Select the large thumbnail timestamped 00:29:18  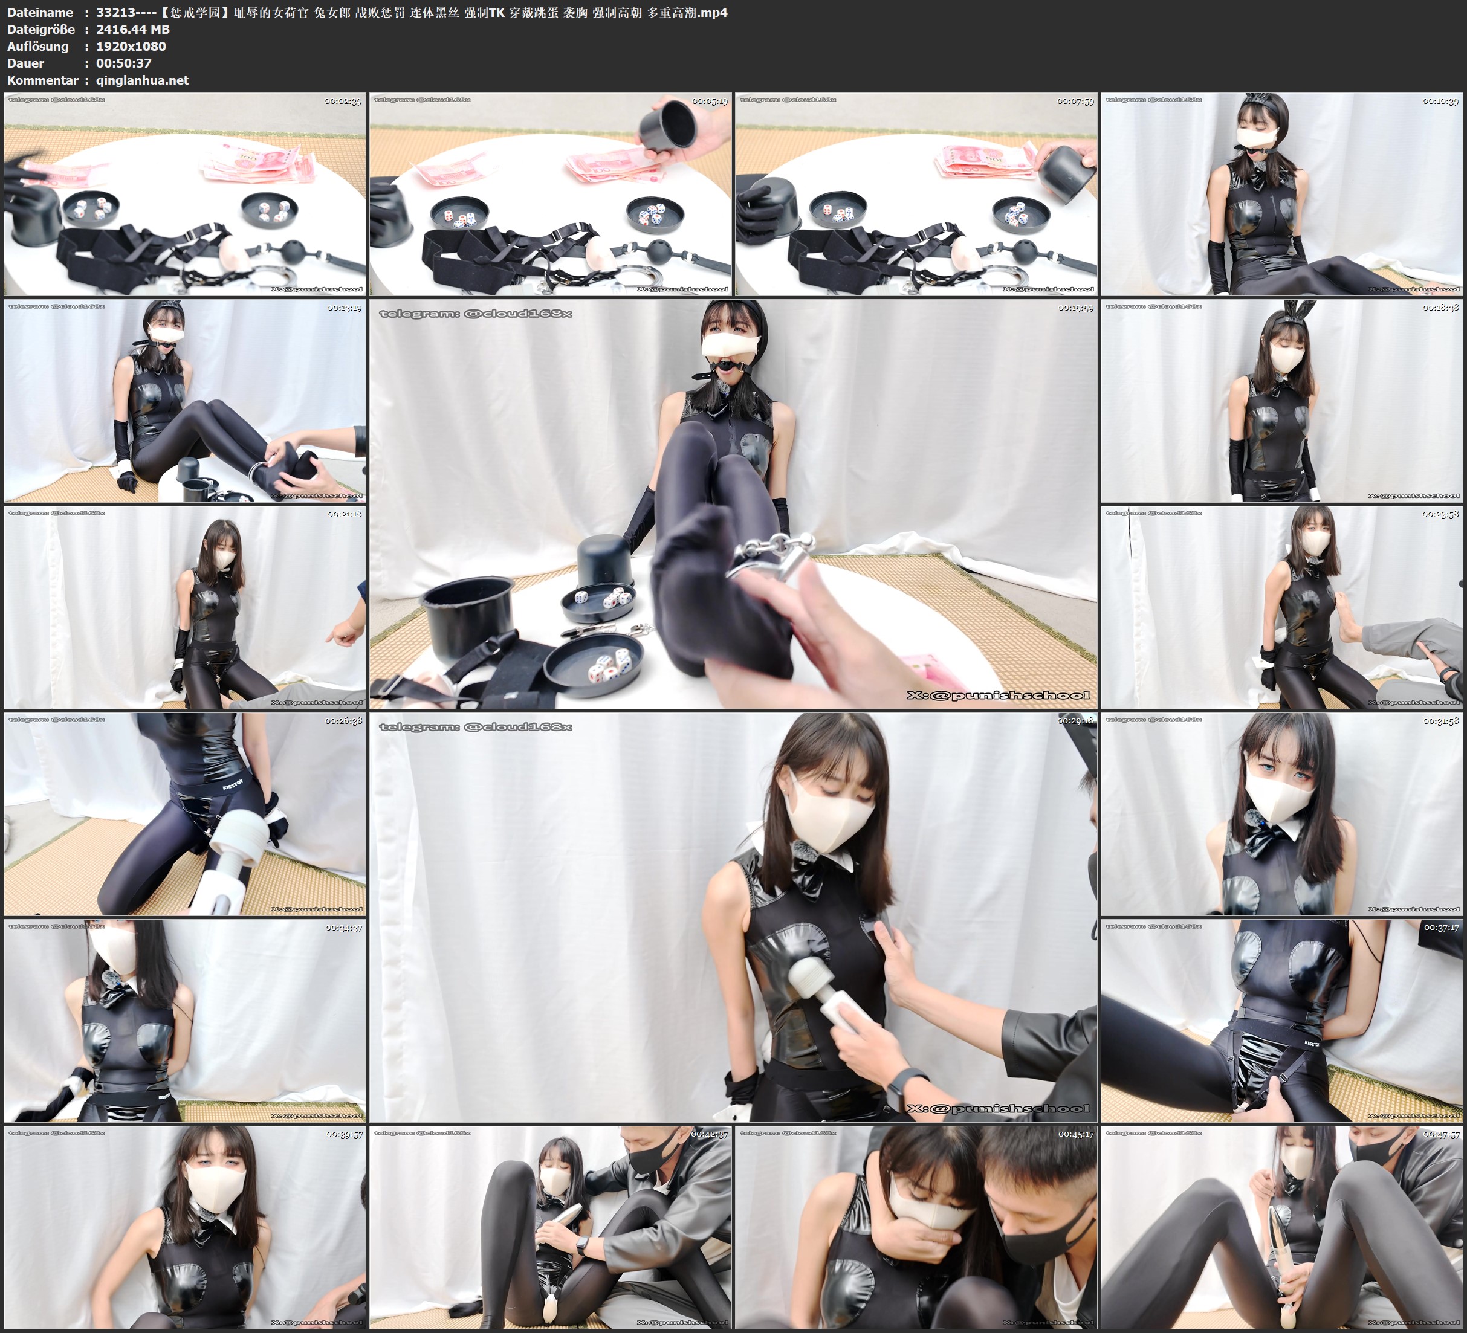point(734,917)
